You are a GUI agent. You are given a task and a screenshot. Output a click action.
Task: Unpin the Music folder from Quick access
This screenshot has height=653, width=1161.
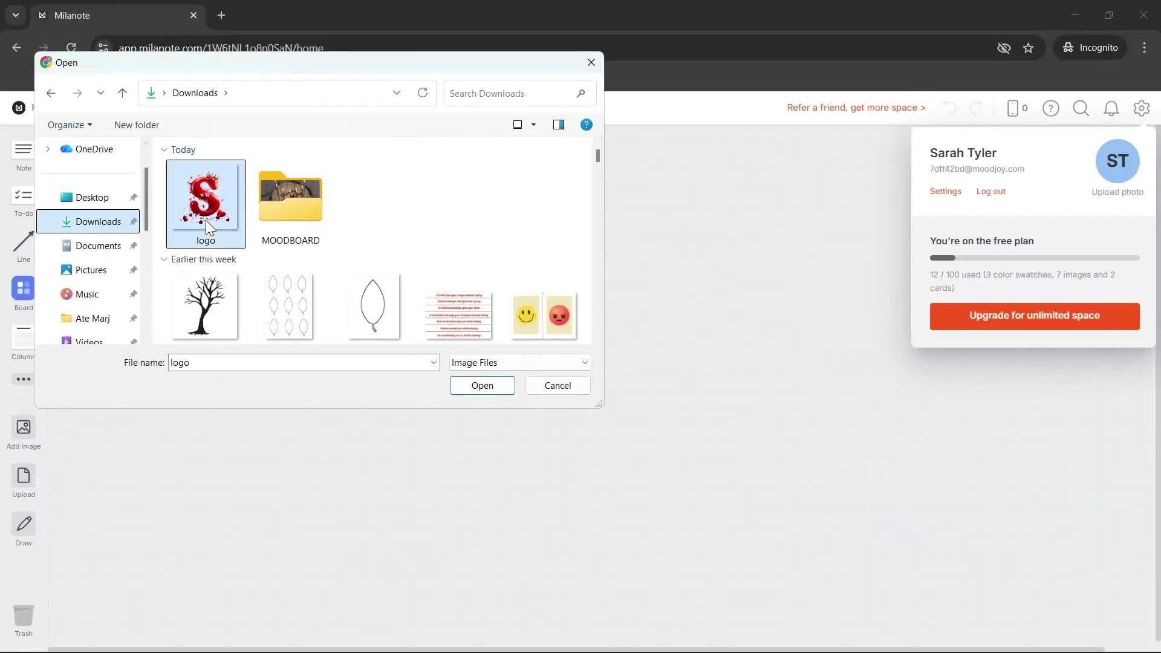pos(132,294)
